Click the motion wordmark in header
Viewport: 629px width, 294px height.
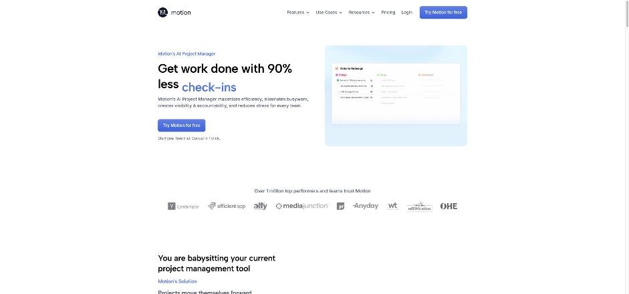tap(181, 13)
